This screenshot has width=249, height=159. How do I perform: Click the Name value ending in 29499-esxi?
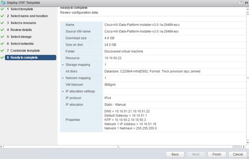pyautogui.click(x=142, y=25)
